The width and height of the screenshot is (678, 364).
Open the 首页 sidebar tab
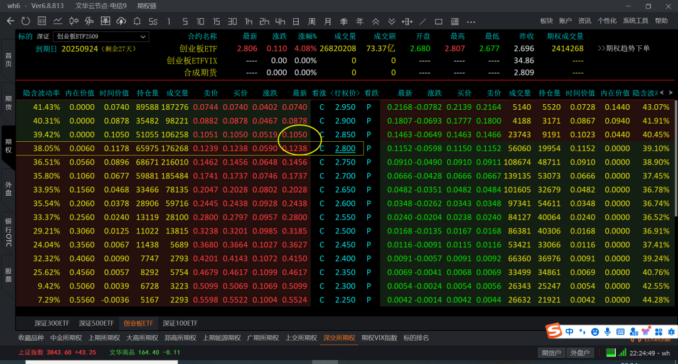coord(9,60)
